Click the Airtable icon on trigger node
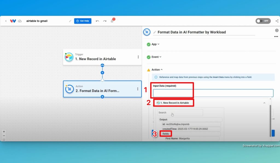The image size is (280, 163). [69, 57]
